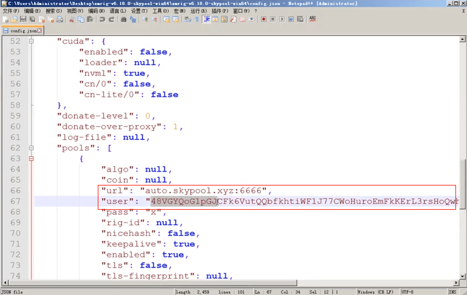
Task: Toggle word wrap toolbar icon
Action: click(x=188, y=19)
